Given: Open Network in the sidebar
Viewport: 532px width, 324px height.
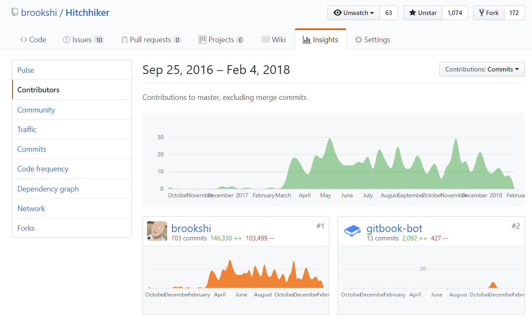Looking at the screenshot, I should pyautogui.click(x=72, y=208).
